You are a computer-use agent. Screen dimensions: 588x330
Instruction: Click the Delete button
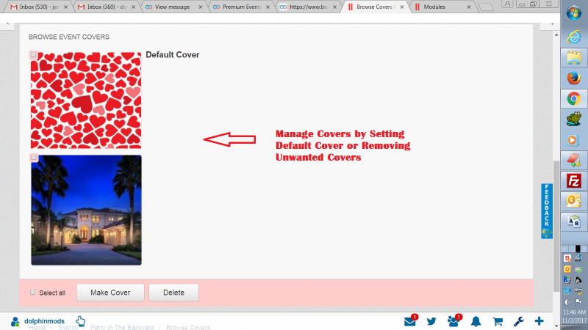tap(173, 293)
